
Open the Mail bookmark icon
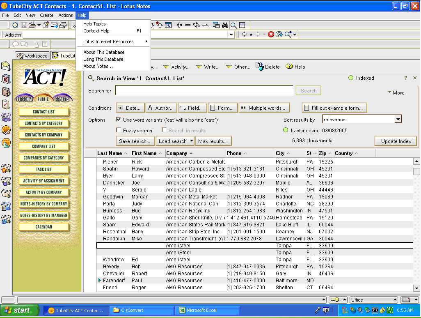point(6,66)
